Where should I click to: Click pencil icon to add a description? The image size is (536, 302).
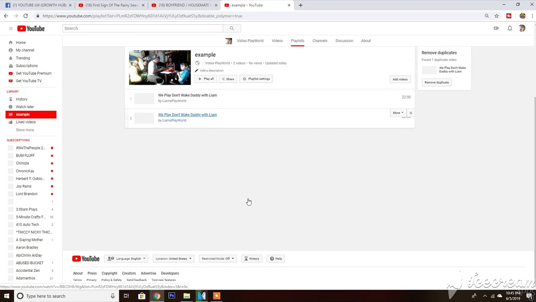tap(197, 70)
